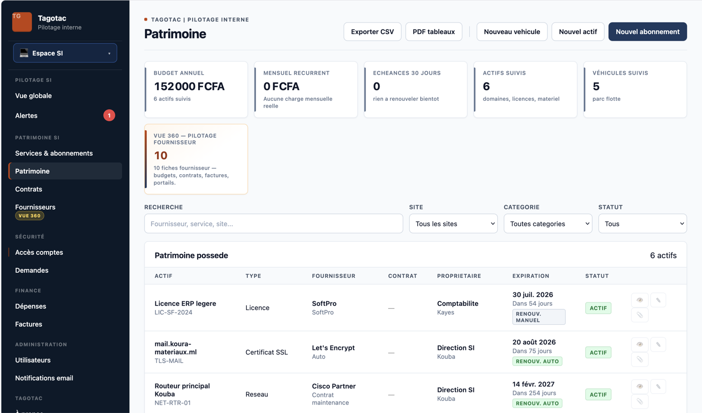Open attachments paperclip for Licence ERP legere

point(640,315)
